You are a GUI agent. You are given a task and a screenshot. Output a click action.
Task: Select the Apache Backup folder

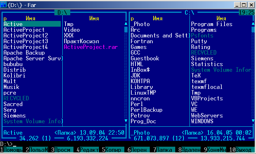24,53
